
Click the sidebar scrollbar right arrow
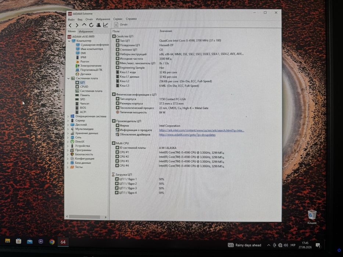click(x=106, y=217)
